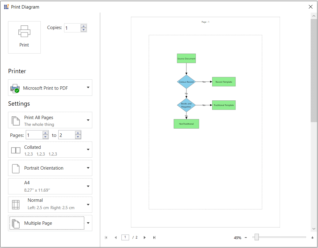
Task: Decrease the number of copies
Action: [x=83, y=30]
